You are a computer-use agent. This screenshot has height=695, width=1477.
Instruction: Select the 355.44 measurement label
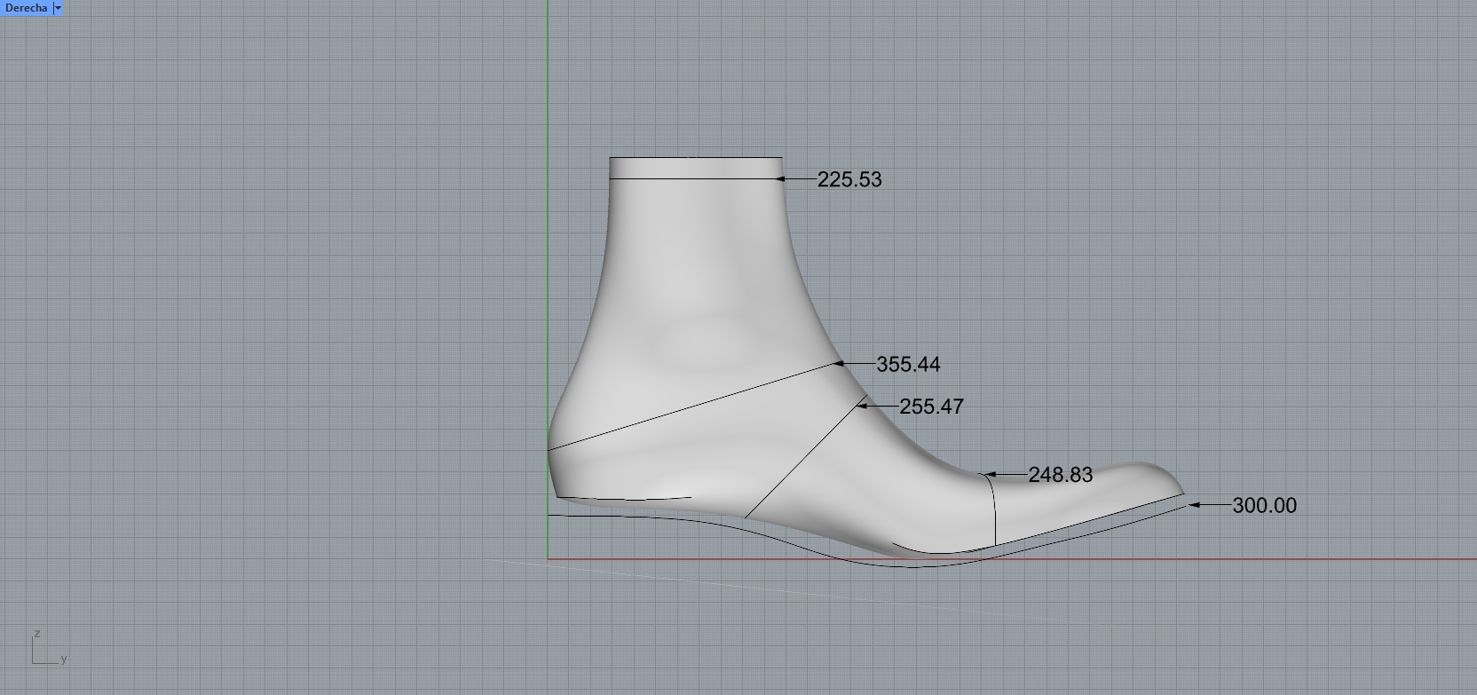[908, 365]
